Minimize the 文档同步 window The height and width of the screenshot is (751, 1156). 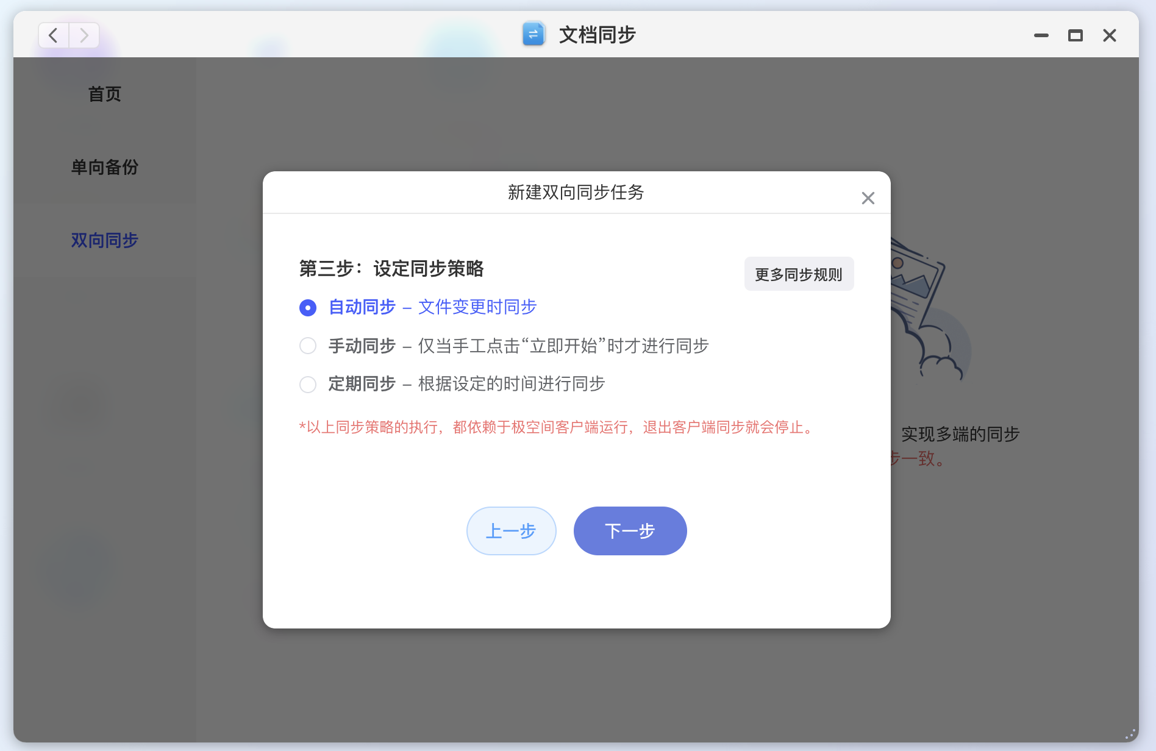click(1041, 35)
